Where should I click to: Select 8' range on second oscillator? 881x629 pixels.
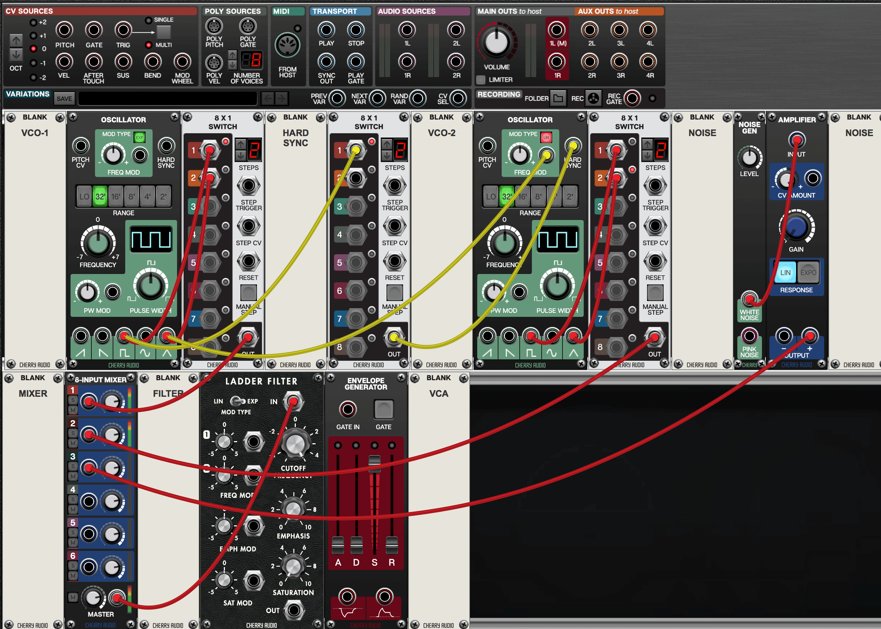538,196
